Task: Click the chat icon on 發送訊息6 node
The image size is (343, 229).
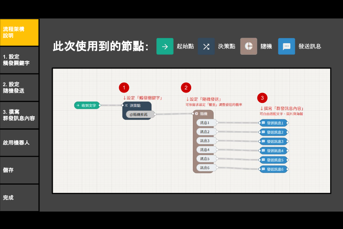Action: pos(263,169)
